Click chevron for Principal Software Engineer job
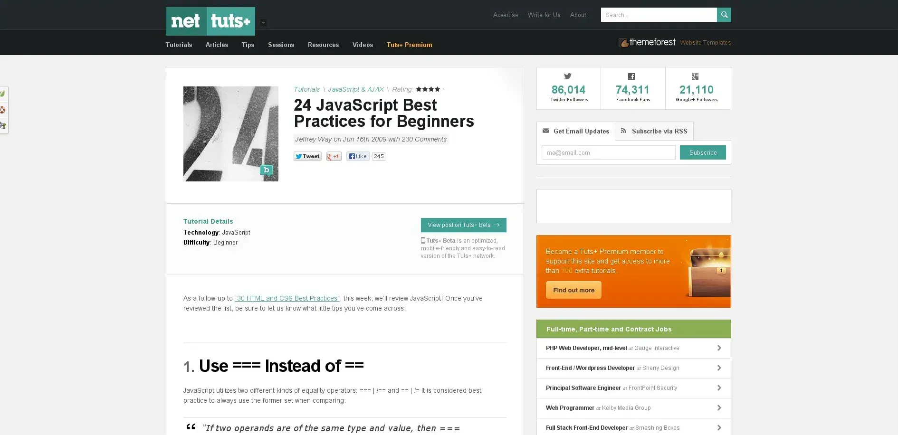898x435 pixels. 719,388
